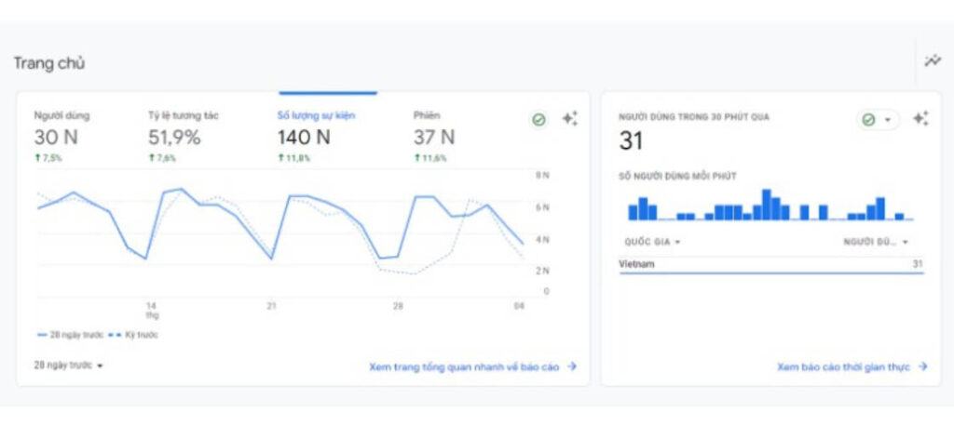
Task: Click sparkle insights icon in the main chart card
Action: click(570, 119)
